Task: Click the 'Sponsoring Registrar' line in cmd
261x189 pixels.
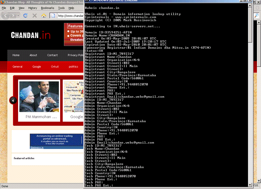Action: 148,48
